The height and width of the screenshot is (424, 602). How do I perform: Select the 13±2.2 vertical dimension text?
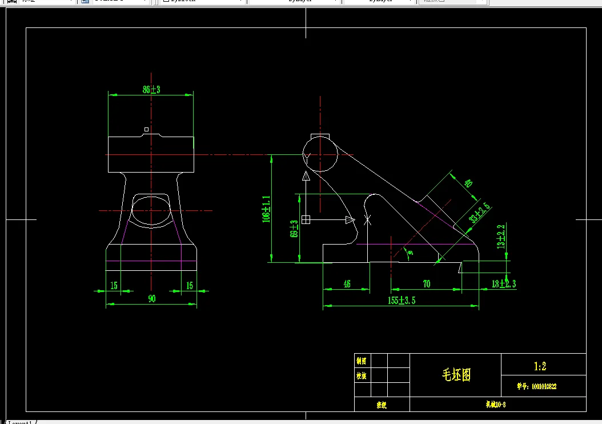501,237
